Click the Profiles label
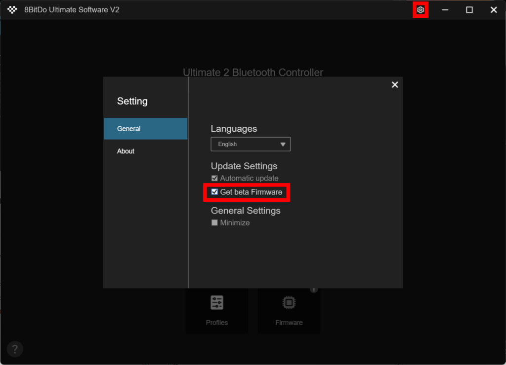This screenshot has width=506, height=365. [216, 323]
